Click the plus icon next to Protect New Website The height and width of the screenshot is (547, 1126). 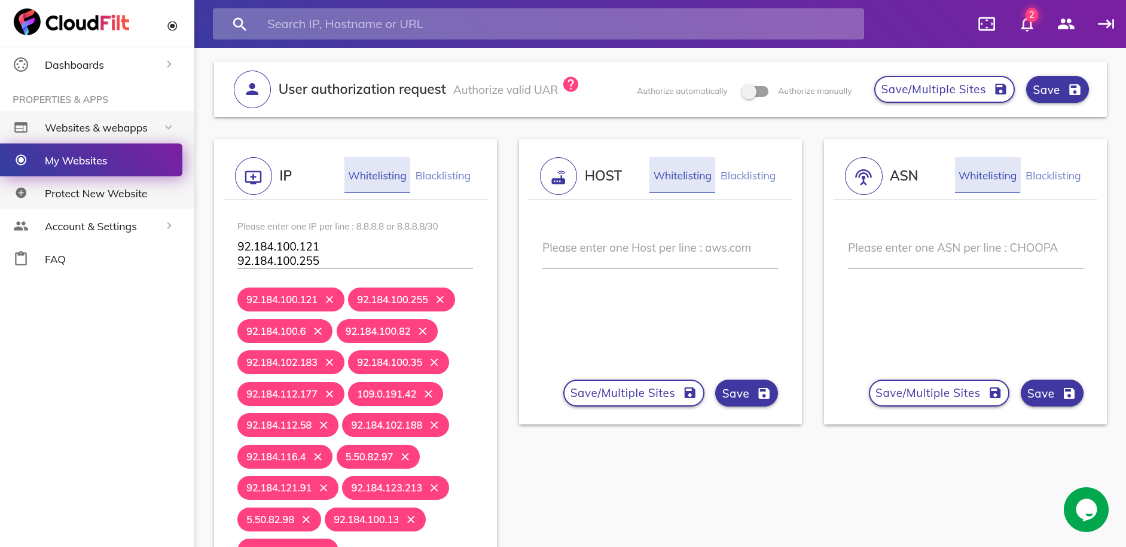tap(22, 193)
